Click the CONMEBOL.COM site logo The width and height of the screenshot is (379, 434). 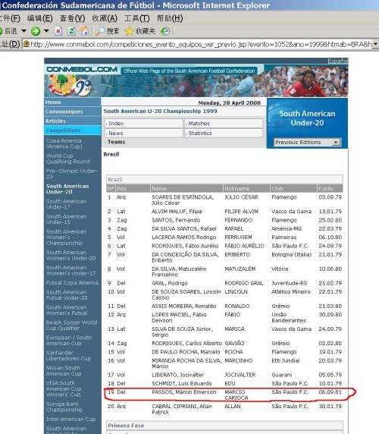82,69
